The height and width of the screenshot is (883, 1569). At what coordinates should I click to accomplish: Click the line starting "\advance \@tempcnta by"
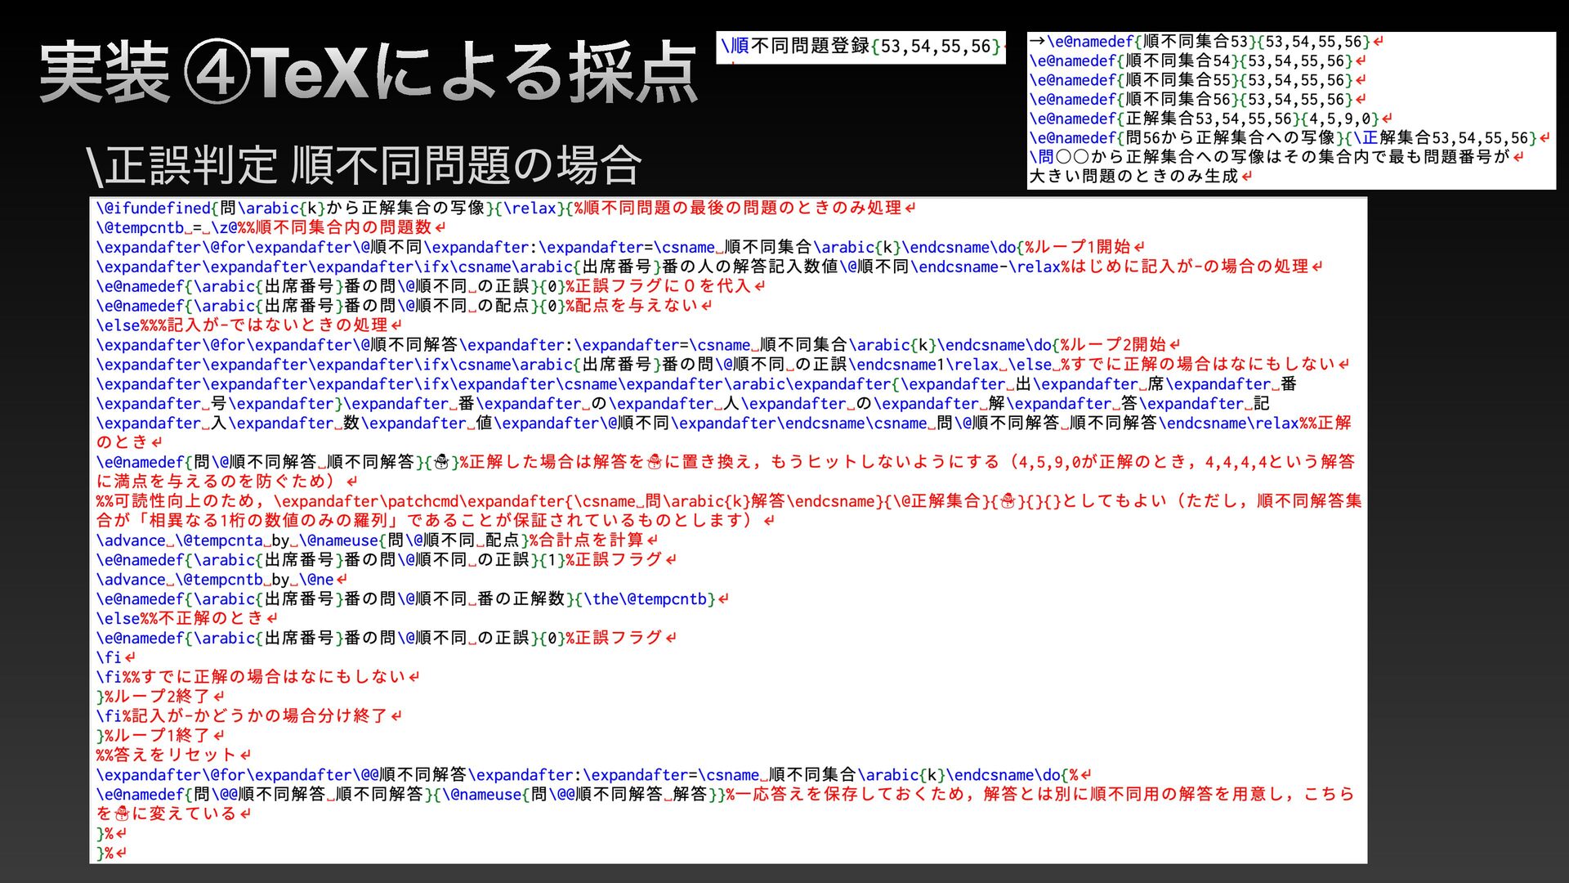tap(377, 540)
